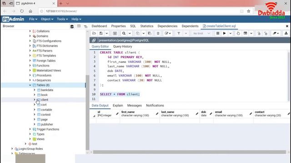Reload the page with refresh icon
This screenshot has width=291, height=163.
pos(22,11)
